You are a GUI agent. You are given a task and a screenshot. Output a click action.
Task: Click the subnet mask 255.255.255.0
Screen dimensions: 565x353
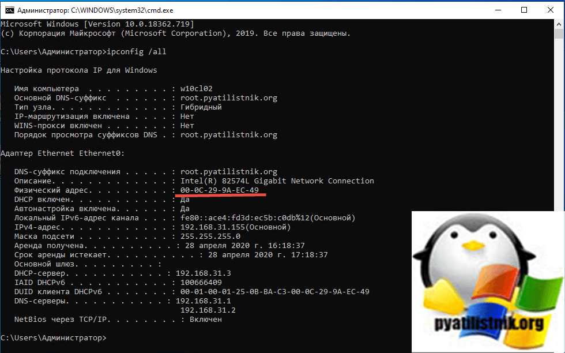(210, 236)
